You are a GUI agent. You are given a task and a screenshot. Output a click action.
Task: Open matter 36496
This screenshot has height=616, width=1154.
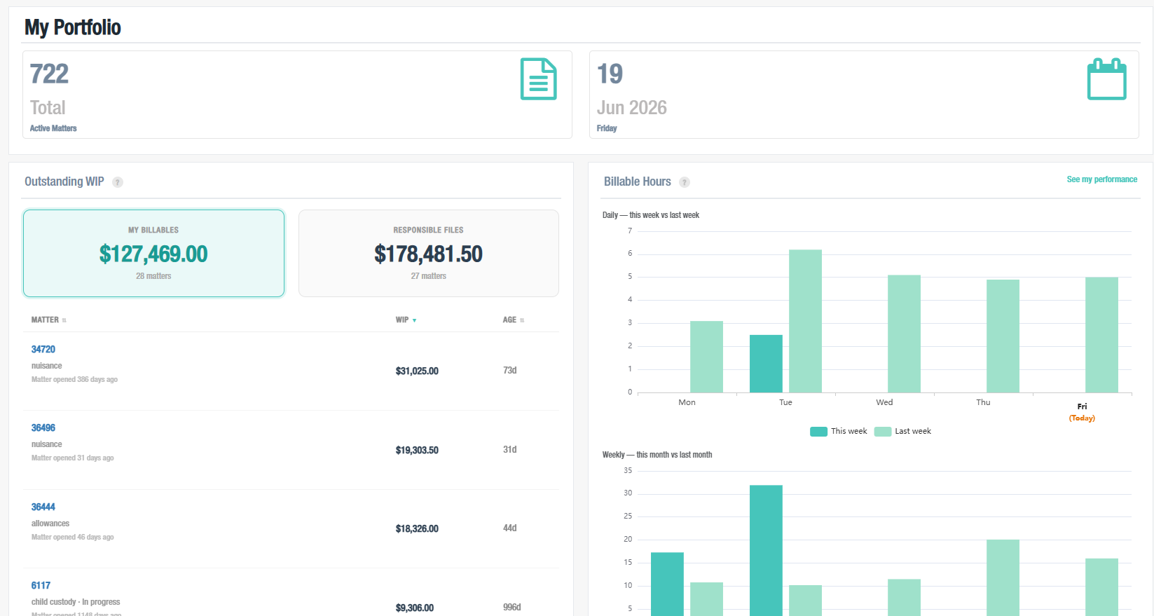tap(43, 427)
